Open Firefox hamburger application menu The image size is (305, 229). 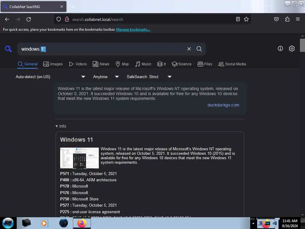pyautogui.click(x=298, y=19)
